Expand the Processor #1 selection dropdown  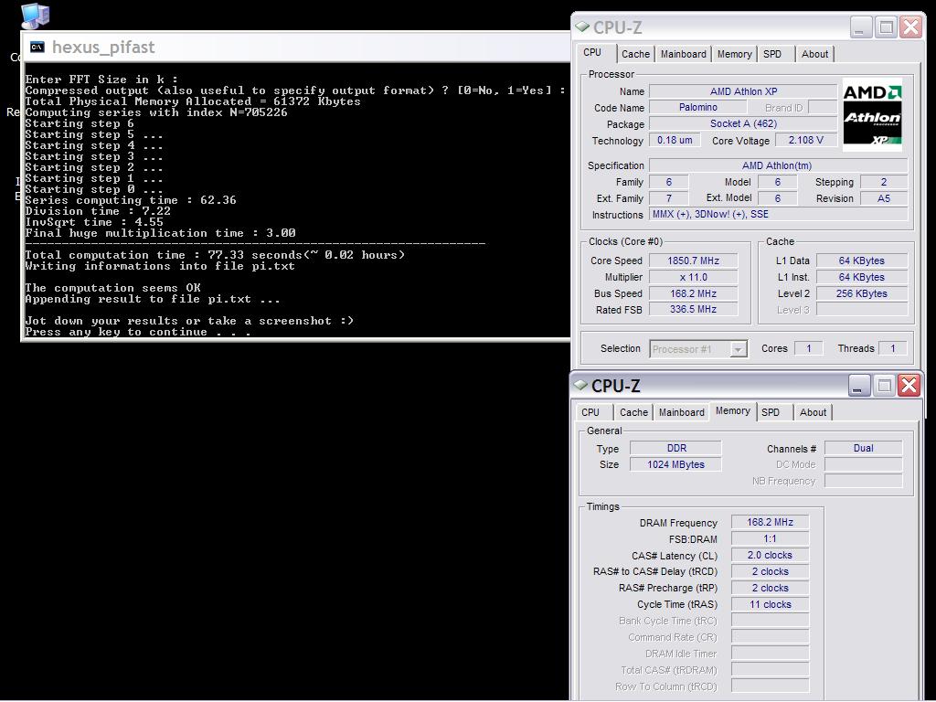[x=738, y=349]
